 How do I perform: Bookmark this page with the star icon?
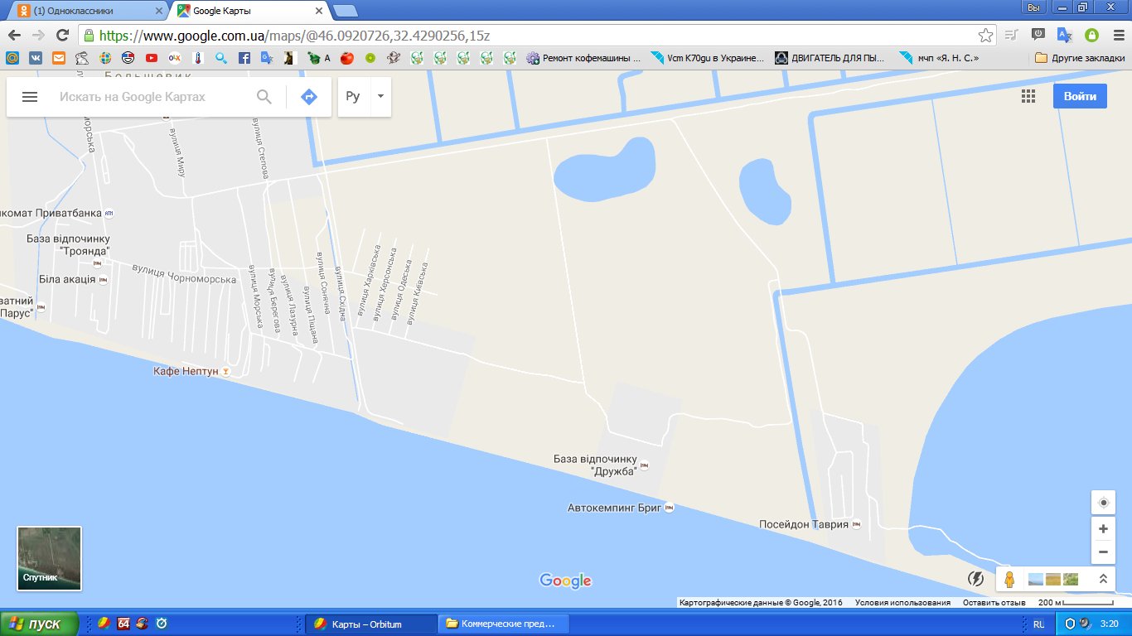coord(985,36)
